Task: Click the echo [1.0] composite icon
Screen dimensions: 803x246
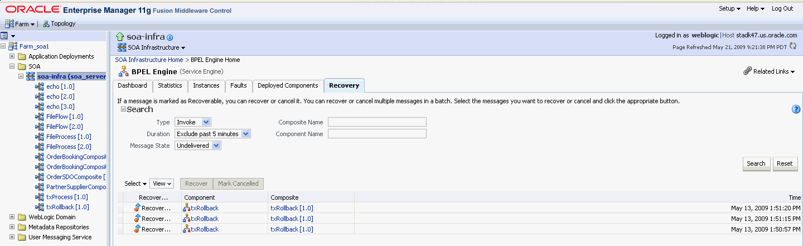Action: 40,86
